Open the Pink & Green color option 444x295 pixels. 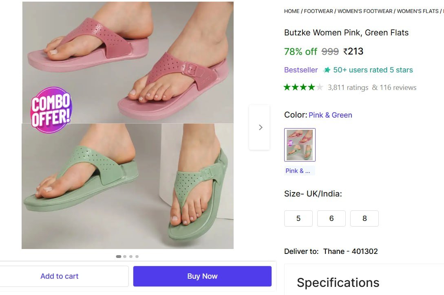[x=331, y=115]
